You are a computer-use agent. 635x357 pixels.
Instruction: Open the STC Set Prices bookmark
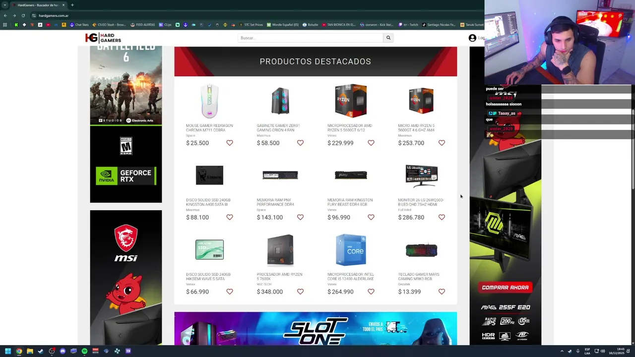click(251, 25)
